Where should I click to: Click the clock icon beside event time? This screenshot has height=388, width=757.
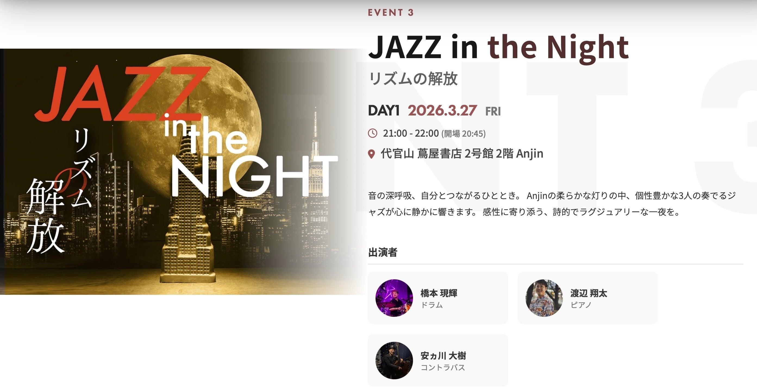pos(373,133)
